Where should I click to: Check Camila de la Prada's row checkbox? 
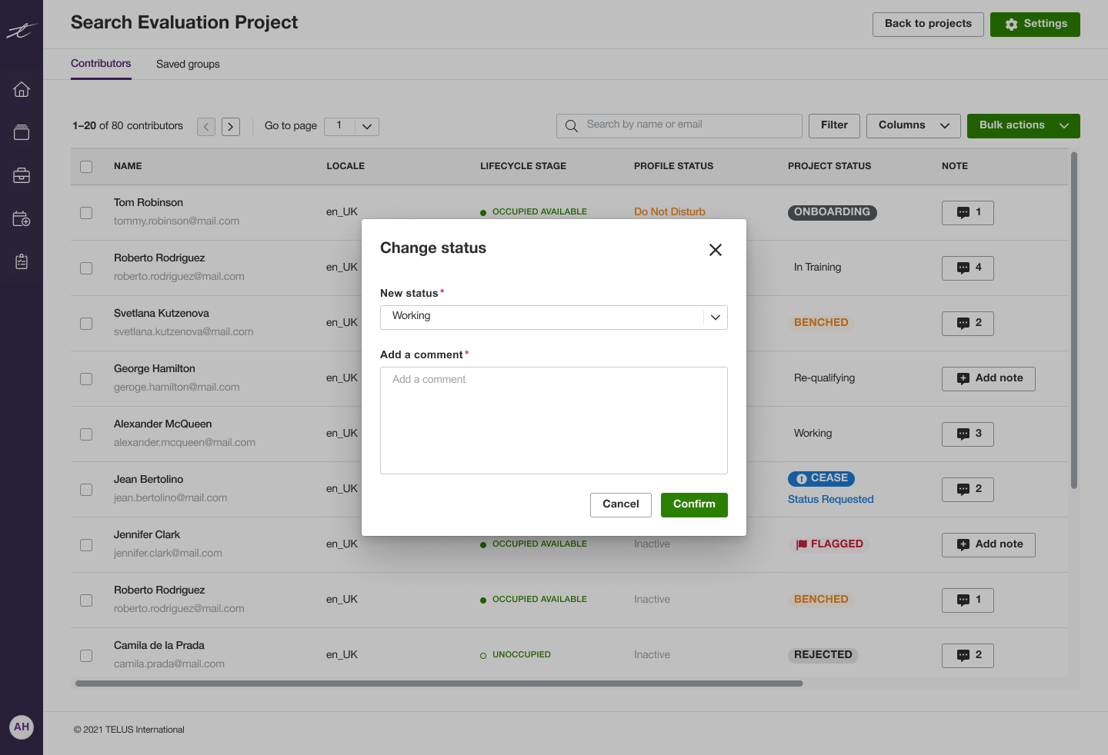[x=85, y=656]
